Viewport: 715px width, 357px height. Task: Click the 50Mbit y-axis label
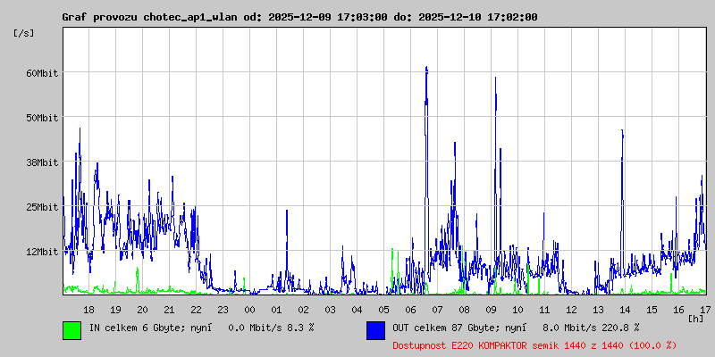pyautogui.click(x=41, y=118)
